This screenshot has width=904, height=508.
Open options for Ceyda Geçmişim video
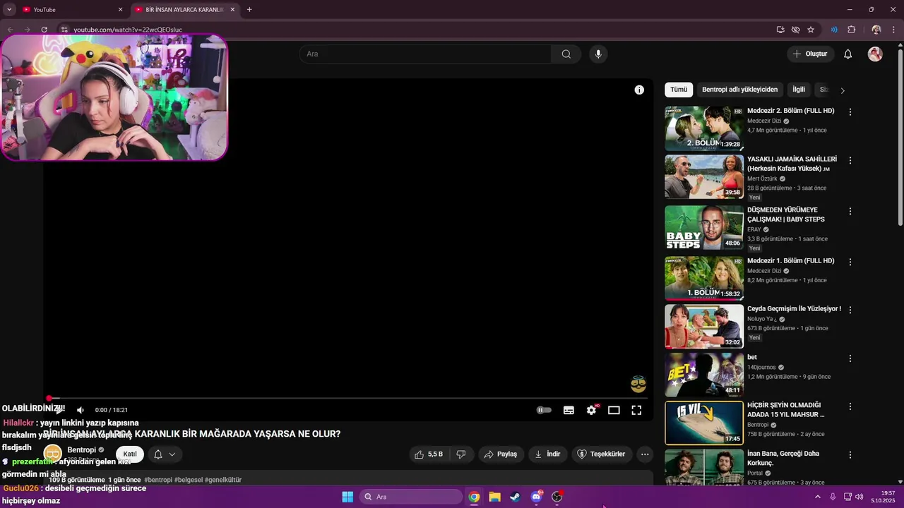(x=850, y=310)
